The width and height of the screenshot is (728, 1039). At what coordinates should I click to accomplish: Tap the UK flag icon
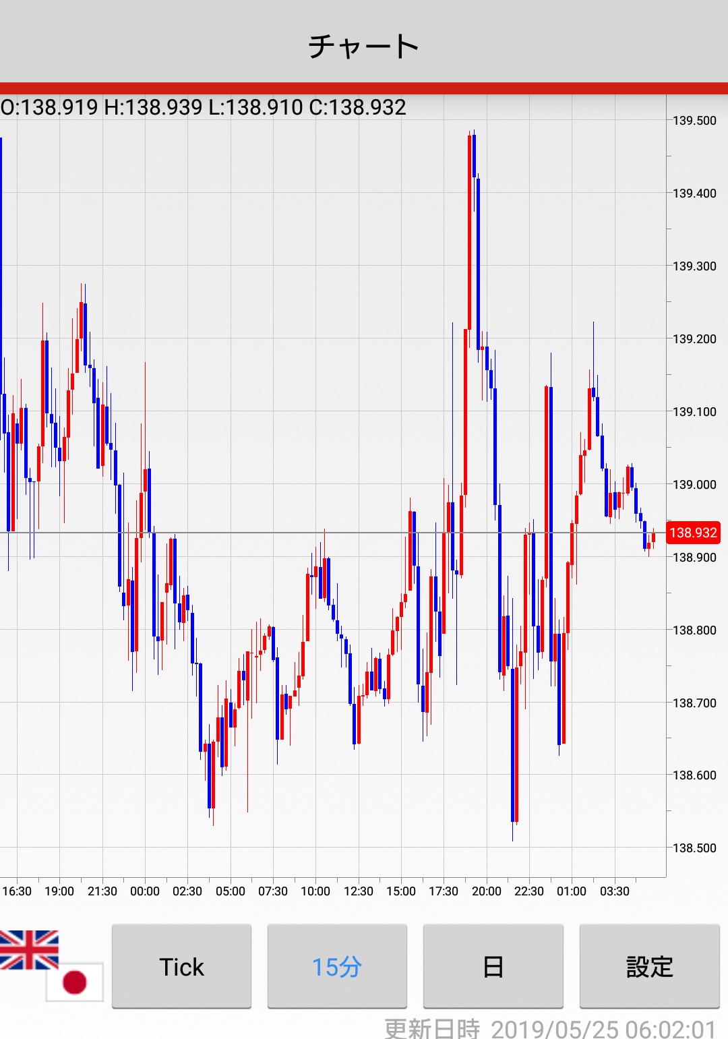click(x=29, y=949)
